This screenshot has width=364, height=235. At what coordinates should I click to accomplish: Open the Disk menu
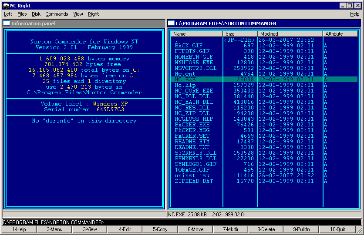[36, 14]
